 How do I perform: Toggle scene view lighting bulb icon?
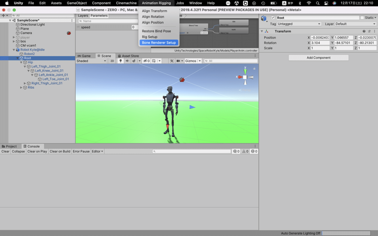[x=121, y=61]
